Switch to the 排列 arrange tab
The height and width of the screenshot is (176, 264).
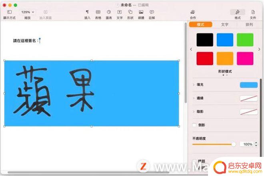click(249, 24)
